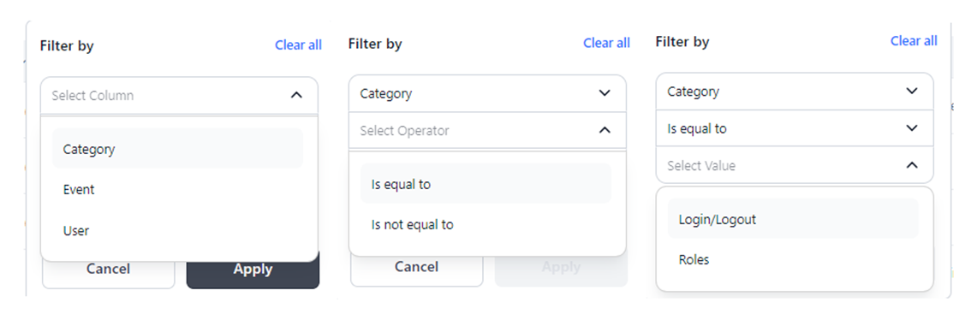Open the Select Column dropdown field
971x320 pixels.
179,95
